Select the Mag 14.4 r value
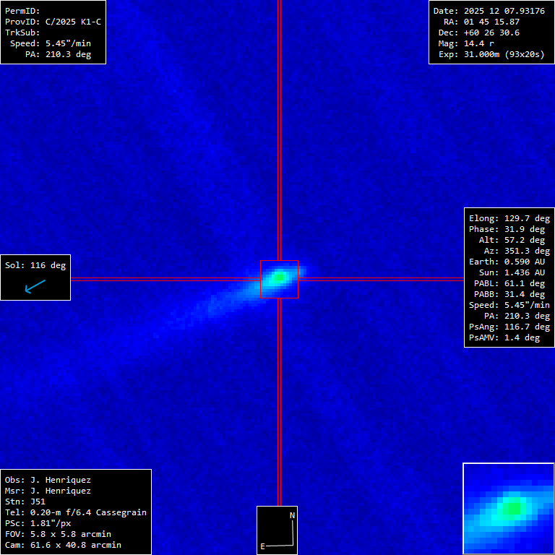 pos(478,43)
